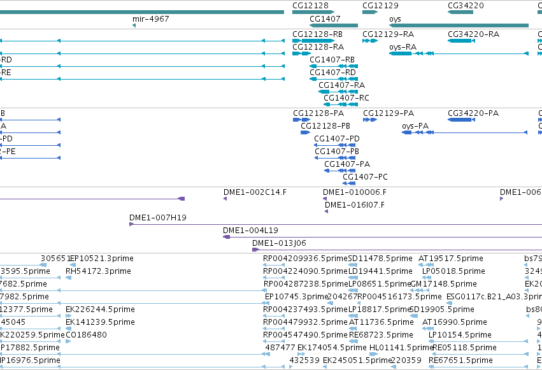Select the DME1-013J06 clone label

[279, 243]
